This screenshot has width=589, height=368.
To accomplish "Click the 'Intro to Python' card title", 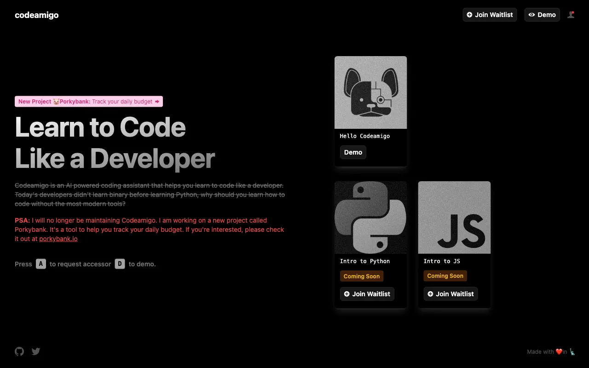I will [x=365, y=261].
